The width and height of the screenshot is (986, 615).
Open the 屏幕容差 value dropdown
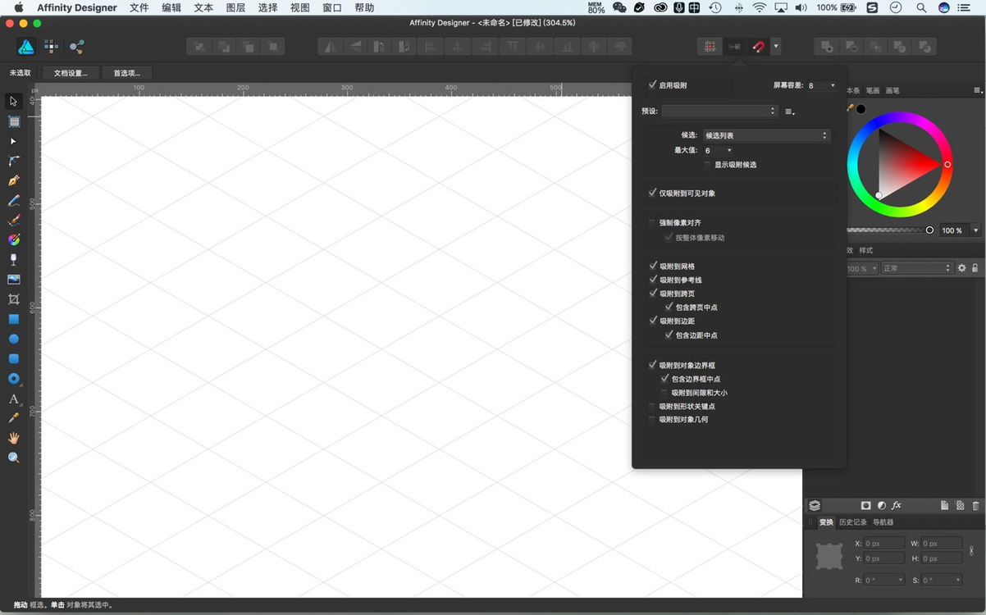pos(822,85)
